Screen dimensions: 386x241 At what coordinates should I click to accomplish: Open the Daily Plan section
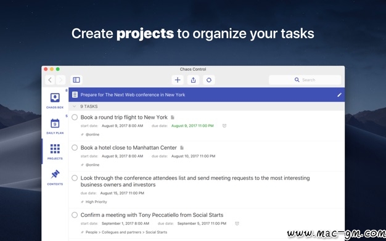tap(55, 126)
